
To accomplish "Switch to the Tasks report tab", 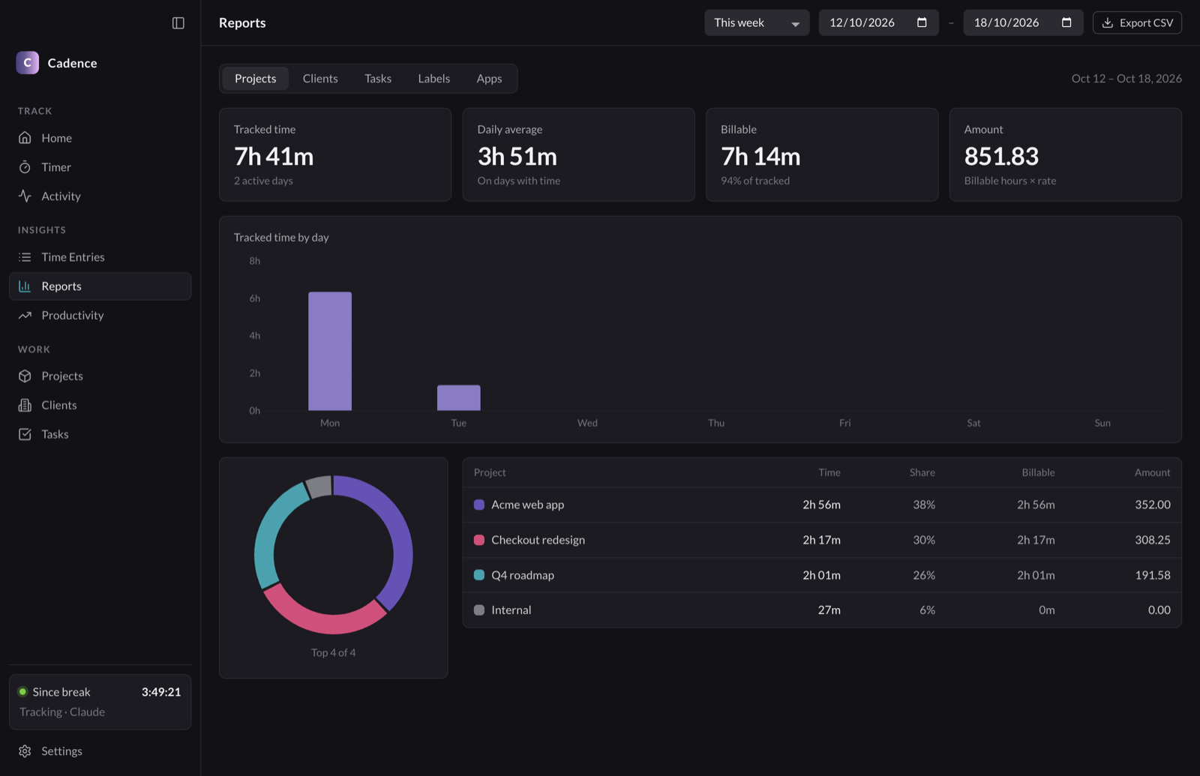I will point(378,79).
